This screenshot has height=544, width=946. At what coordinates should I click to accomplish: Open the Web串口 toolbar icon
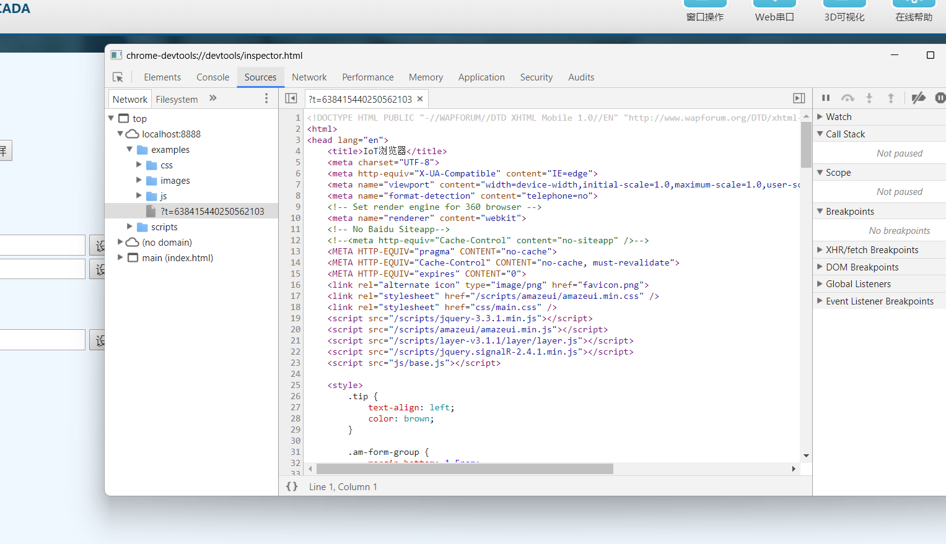click(x=774, y=12)
